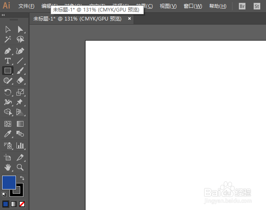The image size is (266, 210).
Task: Select the Slice tool
Action: pos(20,157)
